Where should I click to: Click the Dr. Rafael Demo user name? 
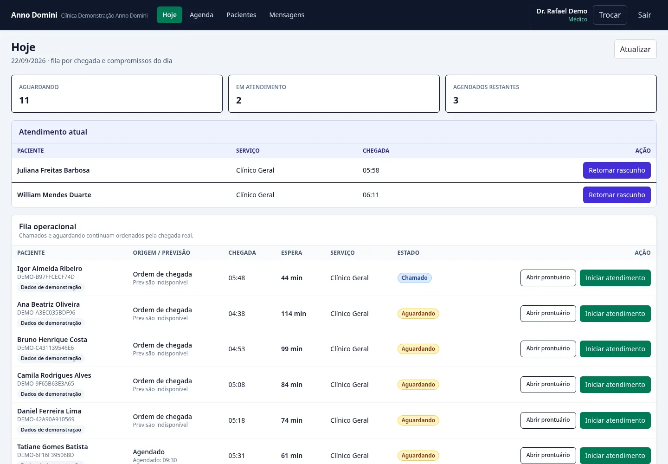coord(562,11)
